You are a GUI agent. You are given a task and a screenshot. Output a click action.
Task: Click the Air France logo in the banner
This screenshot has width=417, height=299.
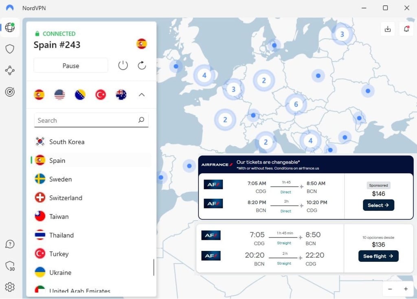click(x=217, y=165)
